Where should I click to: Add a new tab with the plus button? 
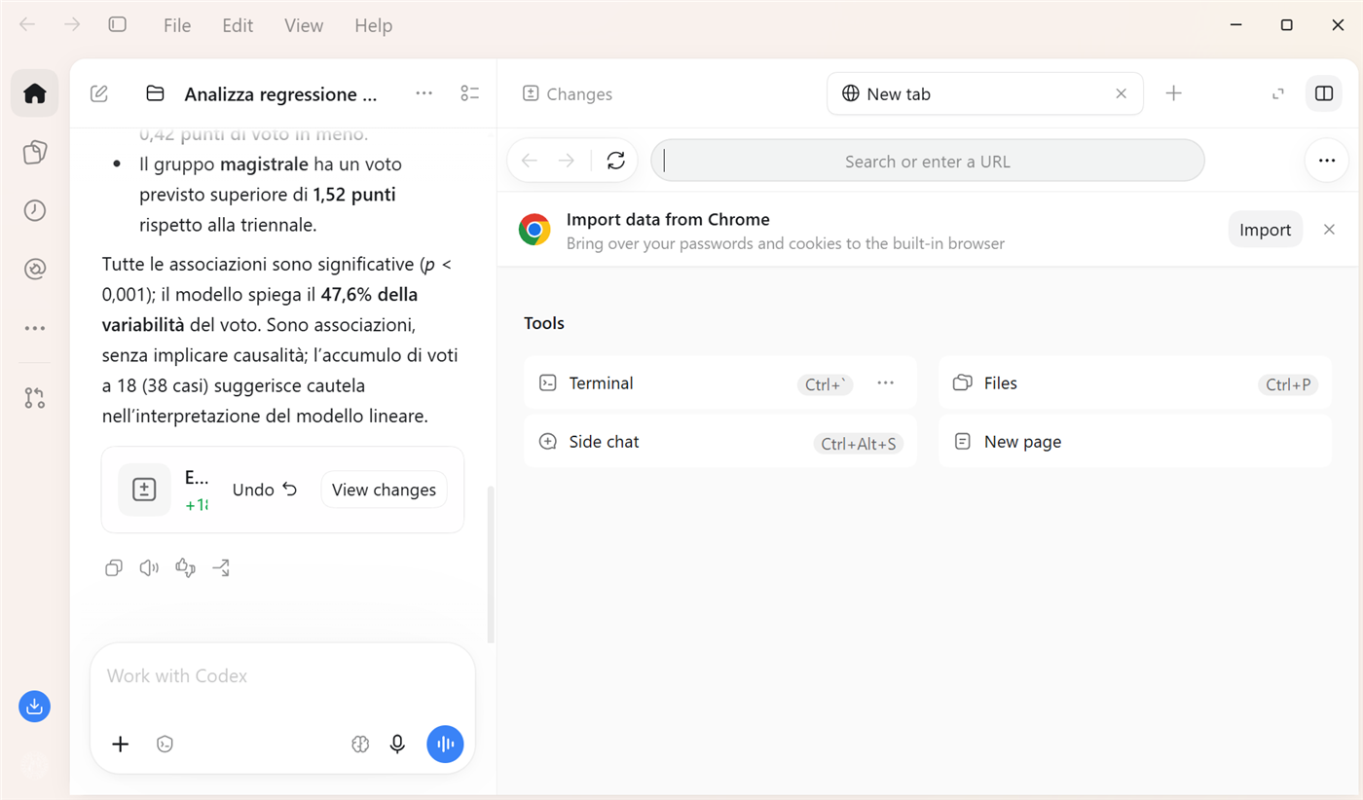(x=1174, y=93)
